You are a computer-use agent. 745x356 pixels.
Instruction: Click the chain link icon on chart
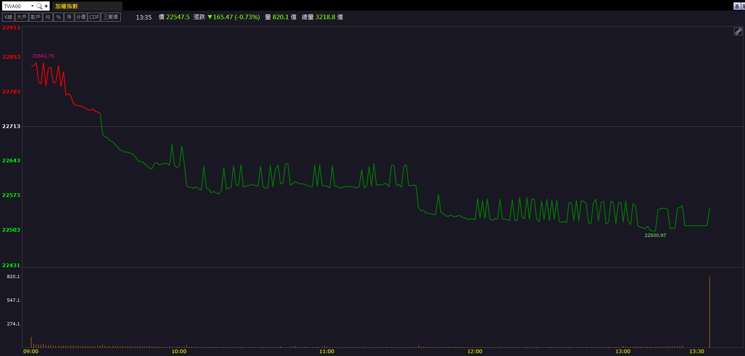(x=738, y=31)
